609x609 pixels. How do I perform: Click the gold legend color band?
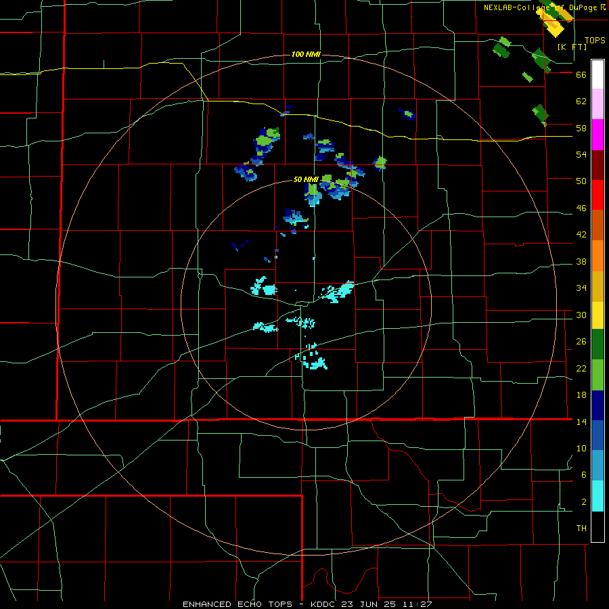[x=597, y=286]
